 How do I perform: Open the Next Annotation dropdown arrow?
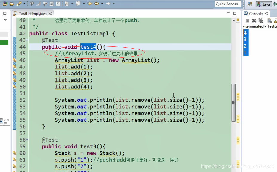click(72, 4)
